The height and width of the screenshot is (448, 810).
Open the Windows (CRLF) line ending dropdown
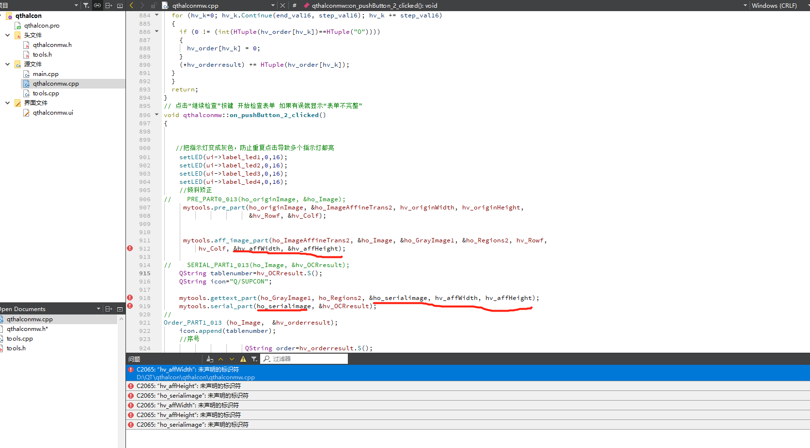[x=775, y=5]
